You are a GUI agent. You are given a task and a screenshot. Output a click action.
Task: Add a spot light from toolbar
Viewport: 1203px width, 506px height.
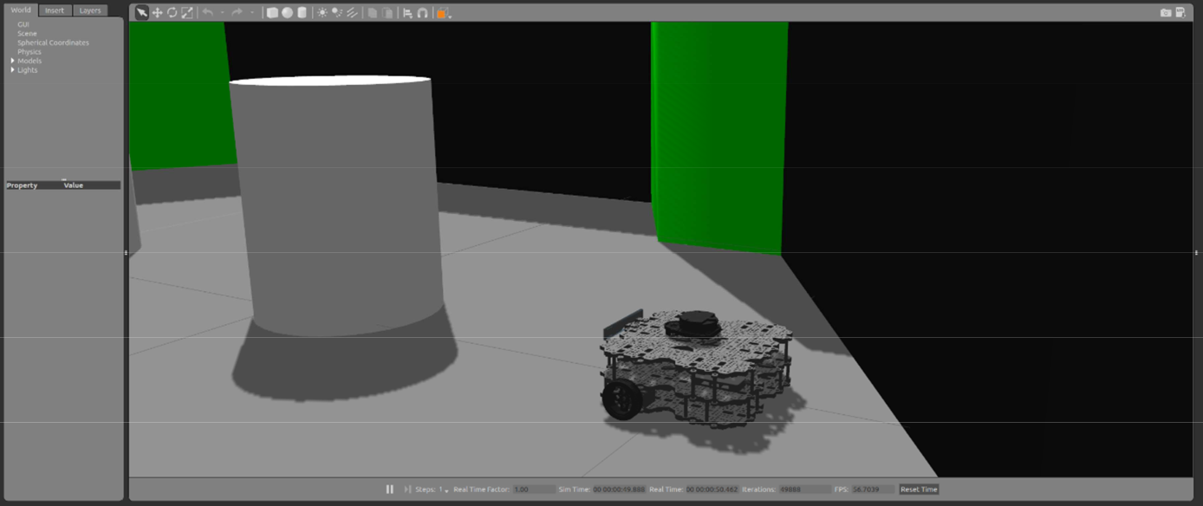[337, 13]
